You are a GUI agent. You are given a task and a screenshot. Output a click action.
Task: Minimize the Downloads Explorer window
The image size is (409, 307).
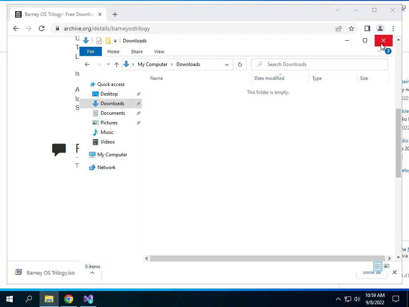click(347, 40)
